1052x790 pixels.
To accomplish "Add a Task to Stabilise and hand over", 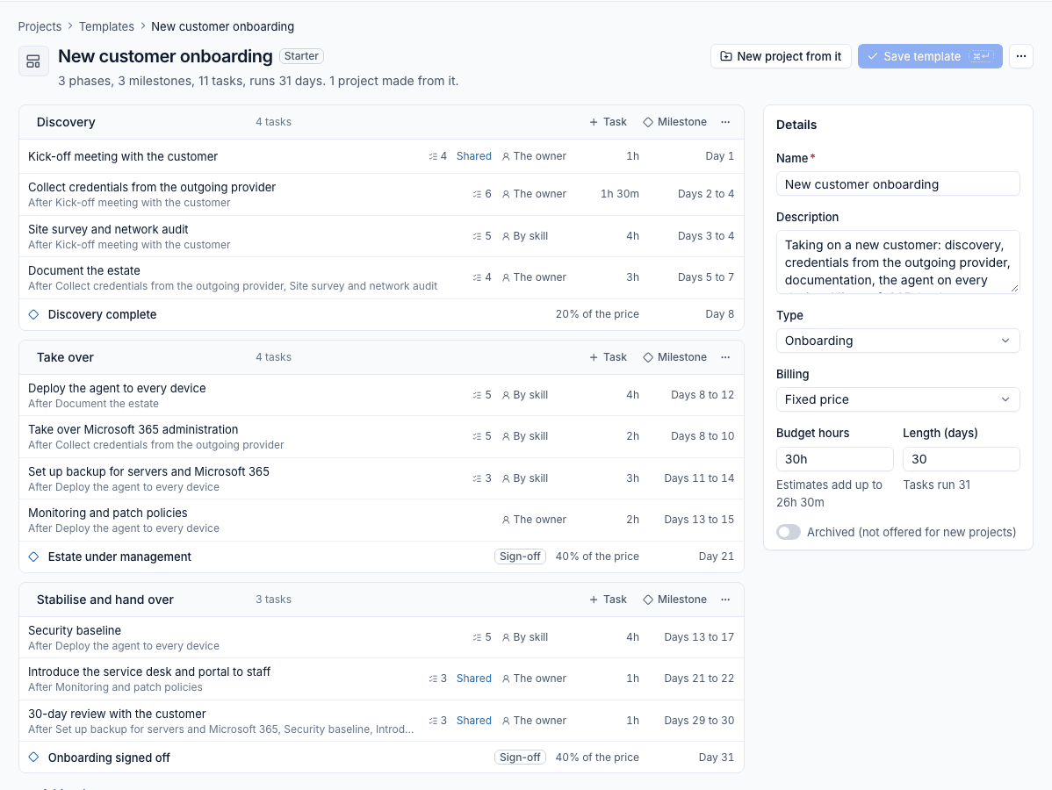I will pyautogui.click(x=608, y=600).
